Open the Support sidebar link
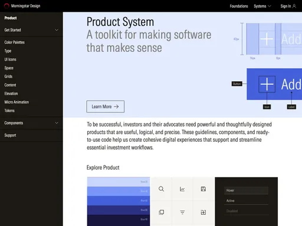Viewport: 302px width, 226px height. click(x=10, y=135)
